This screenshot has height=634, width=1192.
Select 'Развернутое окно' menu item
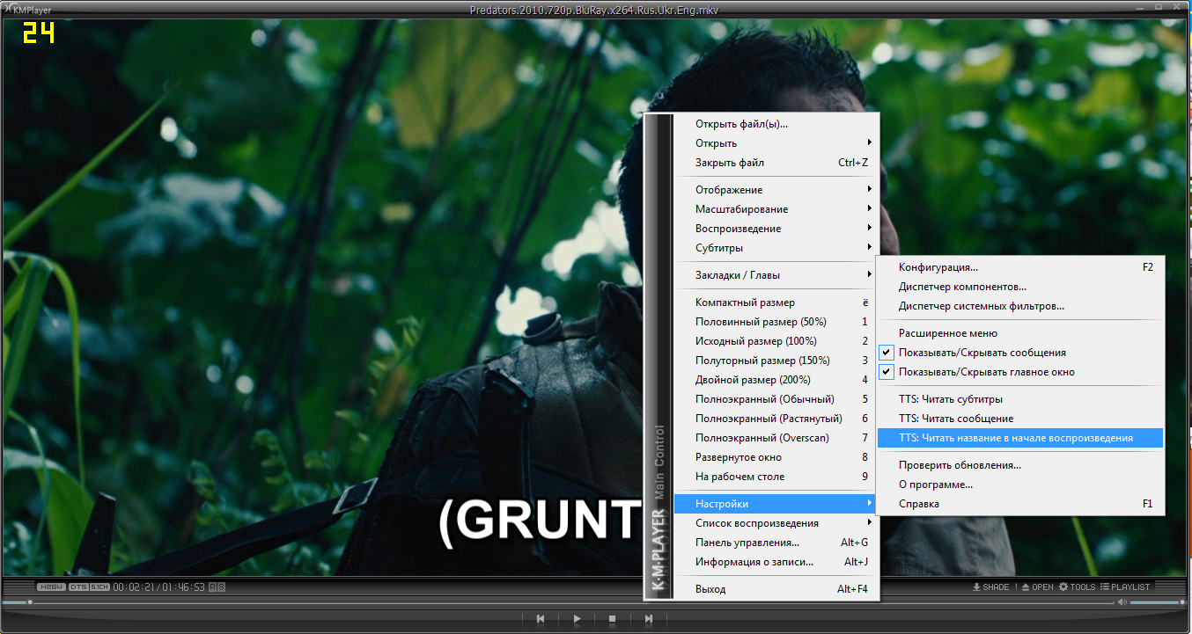pos(776,457)
